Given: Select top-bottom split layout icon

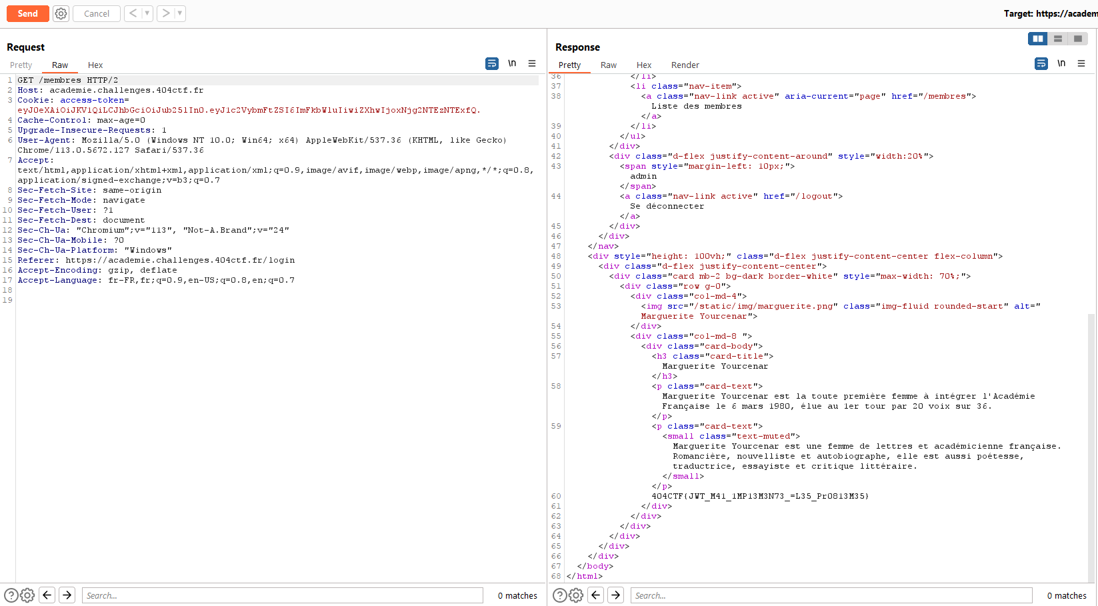Looking at the screenshot, I should pos(1058,39).
